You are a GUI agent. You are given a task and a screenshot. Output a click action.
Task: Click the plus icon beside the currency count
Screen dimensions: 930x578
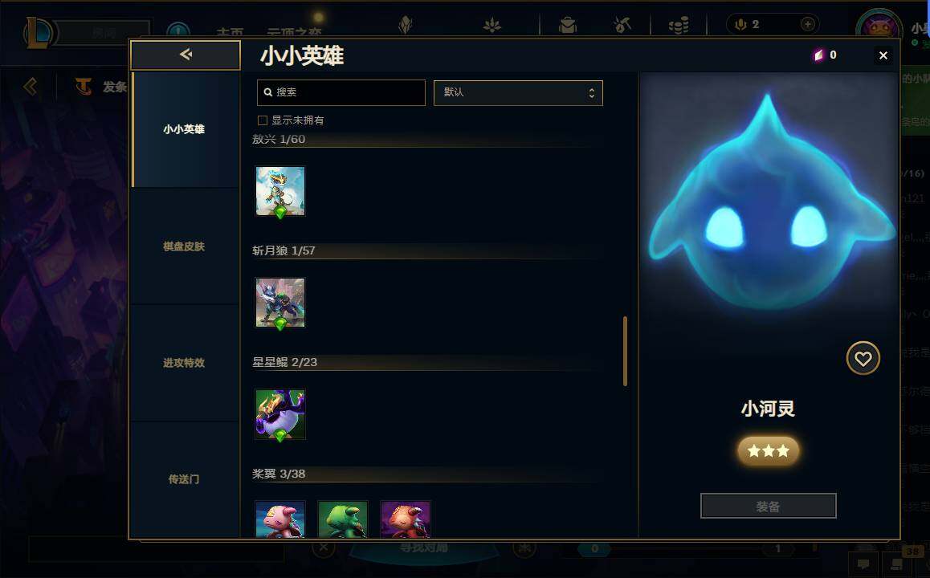(x=807, y=24)
